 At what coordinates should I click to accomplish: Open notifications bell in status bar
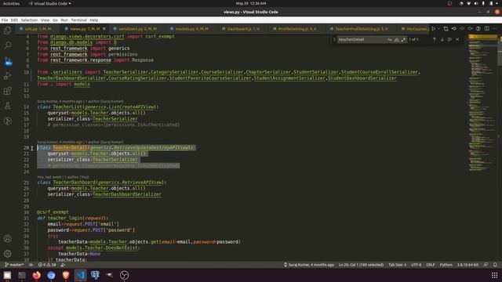[x=495, y=265]
